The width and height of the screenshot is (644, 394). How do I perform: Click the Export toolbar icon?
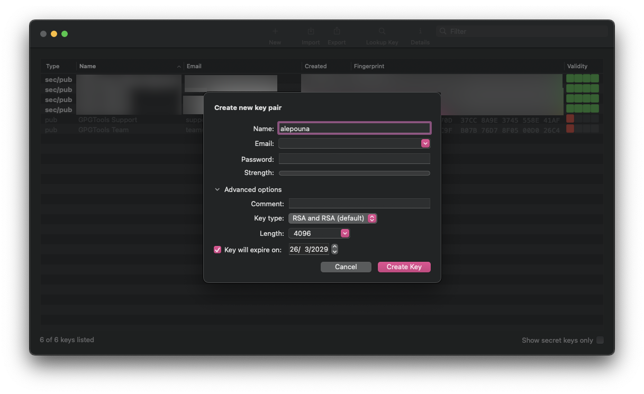point(337,32)
